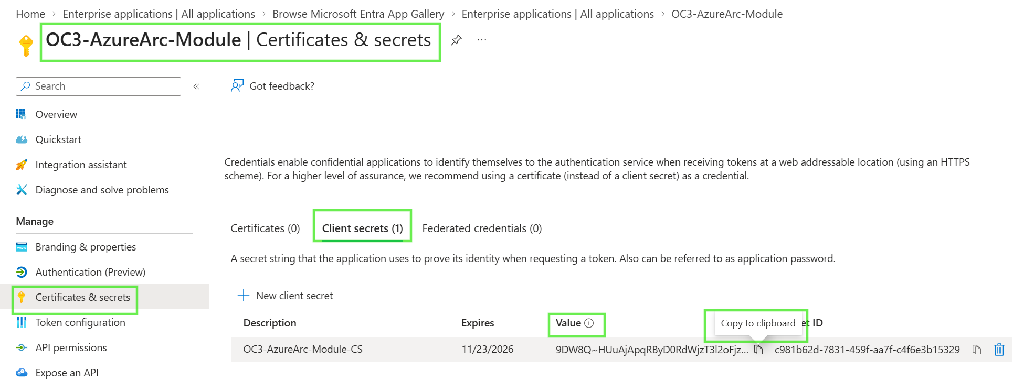
Task: Select the OC3-AzureArc-Module-CS secret row
Action: click(x=621, y=350)
